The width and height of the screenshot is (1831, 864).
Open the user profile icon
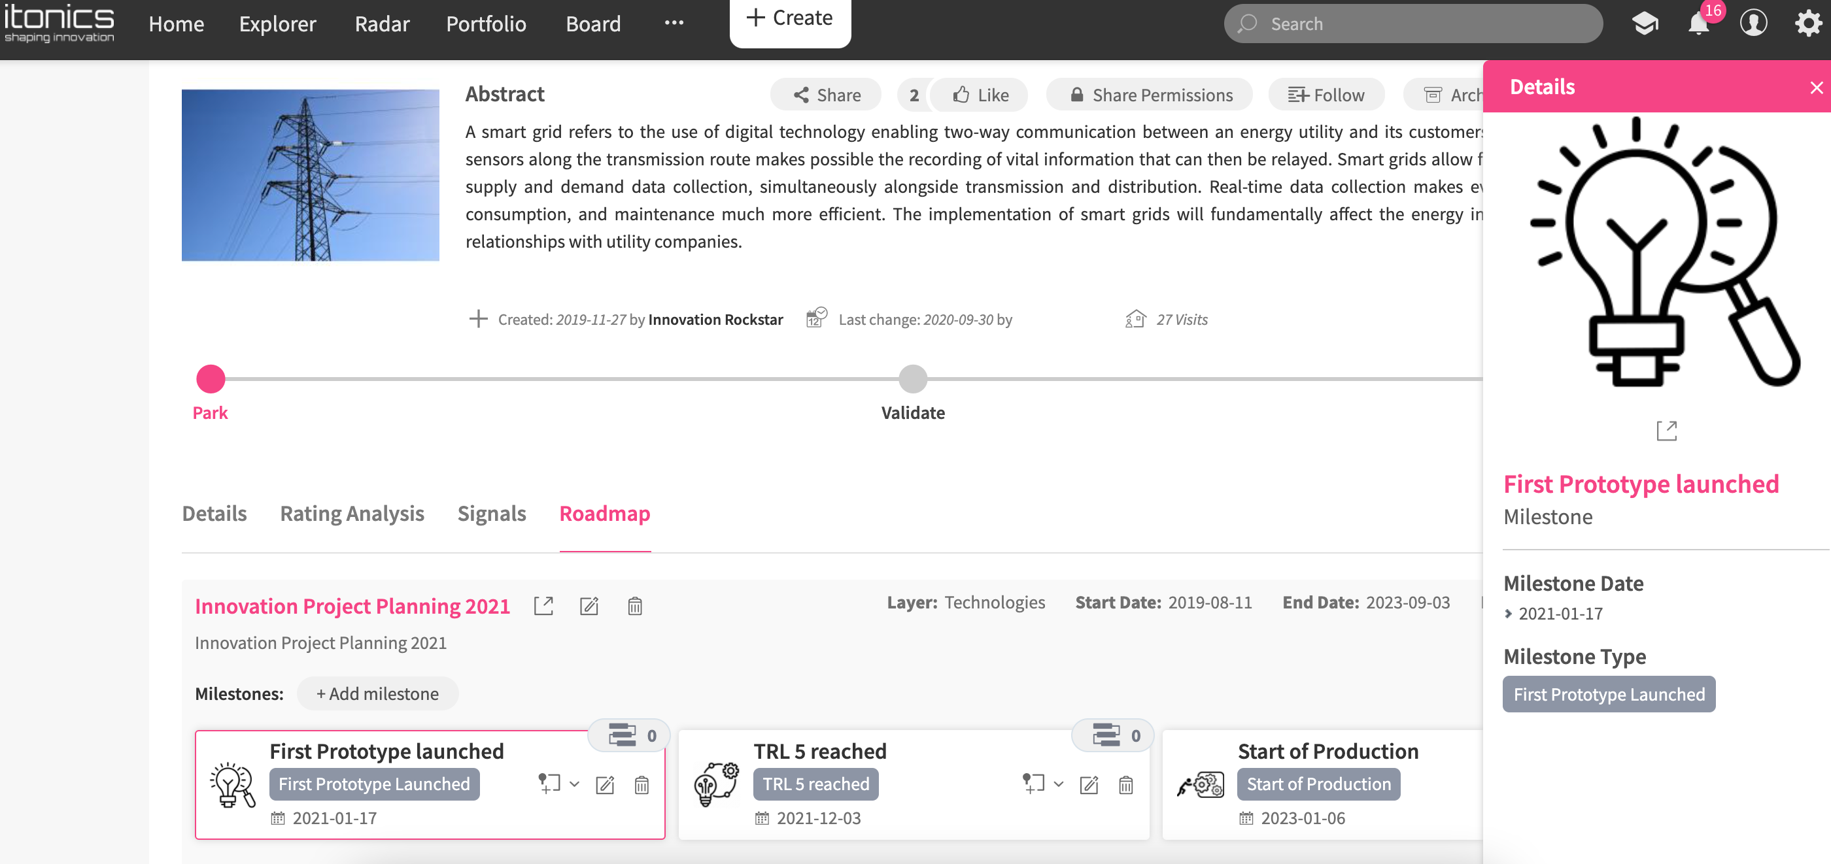pos(1753,24)
